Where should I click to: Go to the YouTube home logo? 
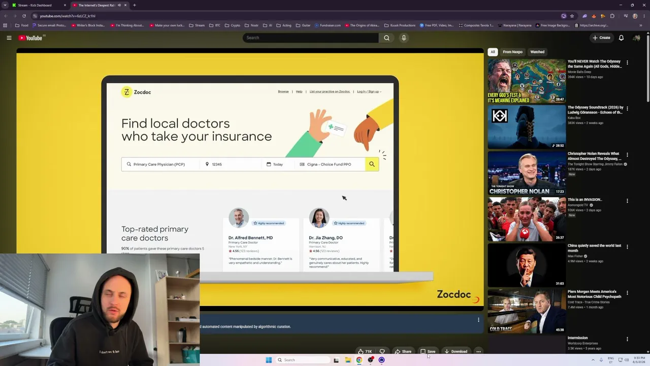coord(31,38)
